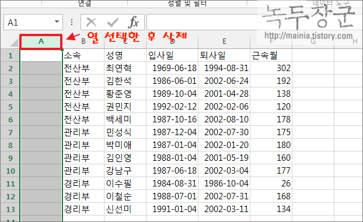Click the name cell 권민지
Screen dimensions: 363x222
(x=125, y=107)
